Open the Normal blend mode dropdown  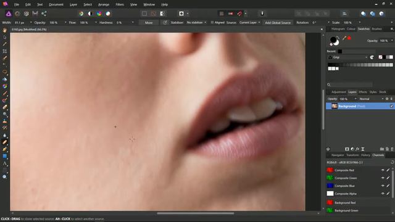pos(372,99)
